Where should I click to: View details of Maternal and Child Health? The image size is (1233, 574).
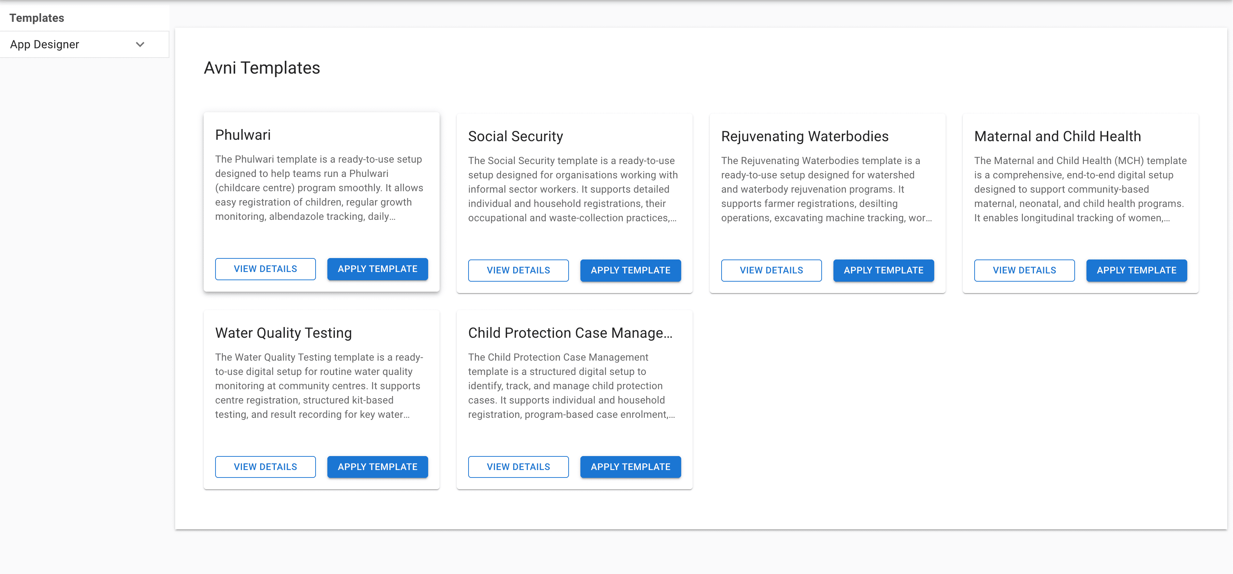1024,271
